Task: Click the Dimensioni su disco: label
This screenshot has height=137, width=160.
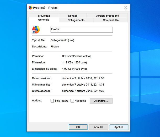Action: click(45, 69)
